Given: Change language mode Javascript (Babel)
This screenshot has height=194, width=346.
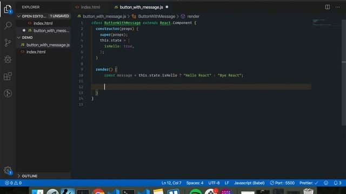Looking at the screenshot, I should coord(249,183).
